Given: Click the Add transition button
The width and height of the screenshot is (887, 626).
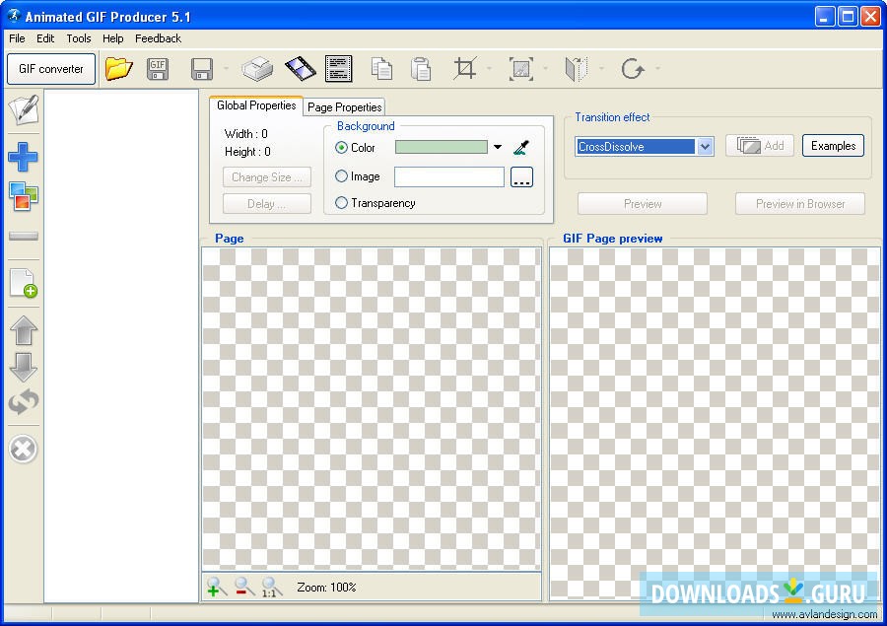Looking at the screenshot, I should [x=760, y=146].
